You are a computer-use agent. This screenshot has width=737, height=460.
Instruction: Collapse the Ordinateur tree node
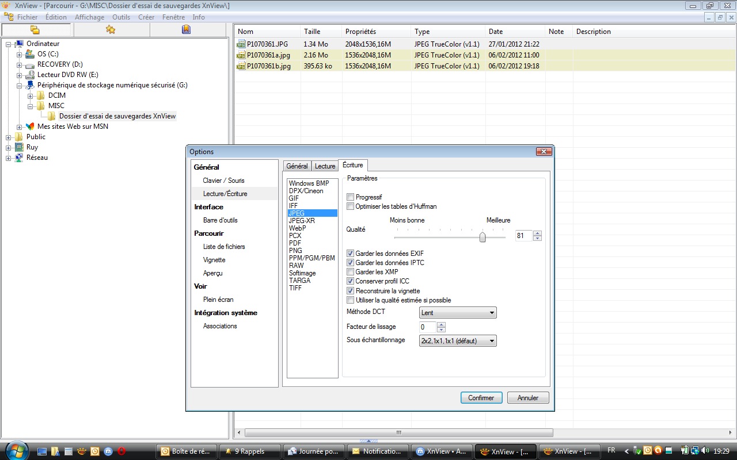coord(8,44)
